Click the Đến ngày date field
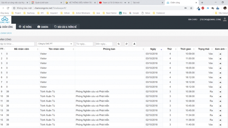 [104, 44]
